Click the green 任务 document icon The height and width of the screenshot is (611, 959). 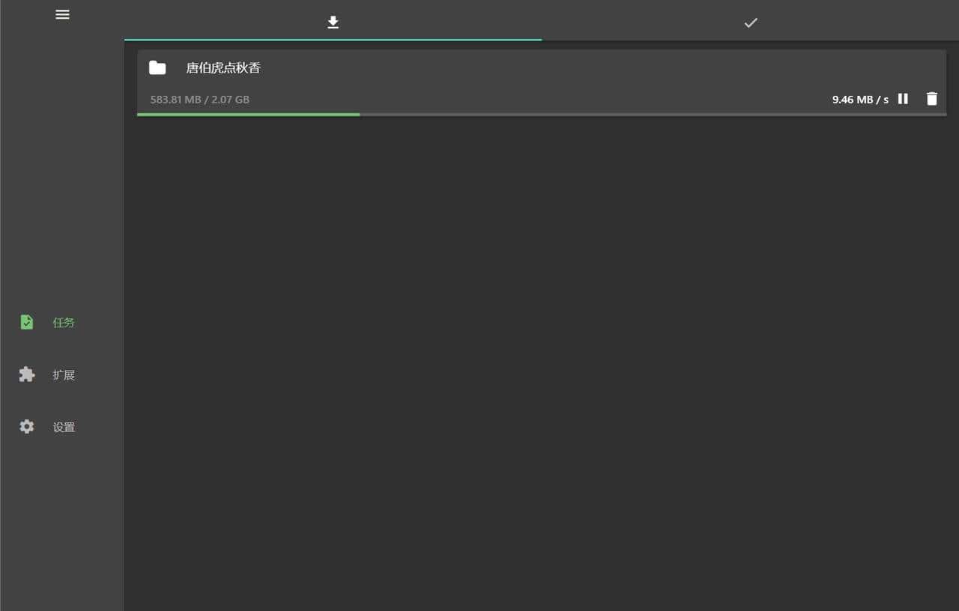[x=27, y=322]
